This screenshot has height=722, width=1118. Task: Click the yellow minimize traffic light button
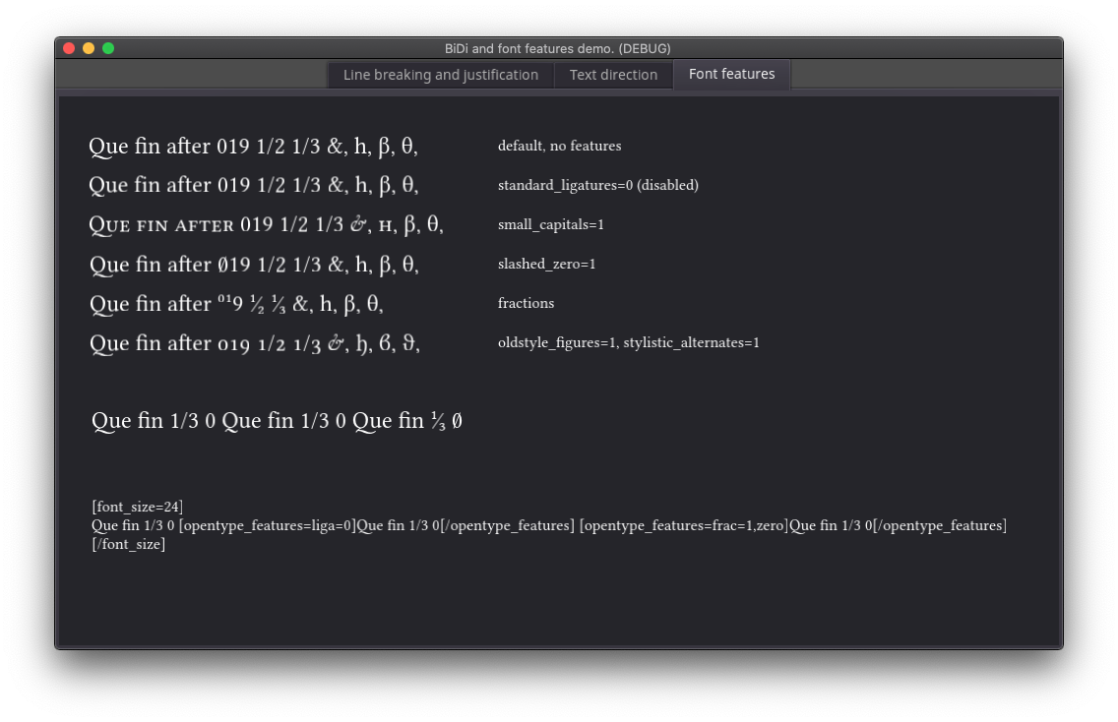[88, 46]
